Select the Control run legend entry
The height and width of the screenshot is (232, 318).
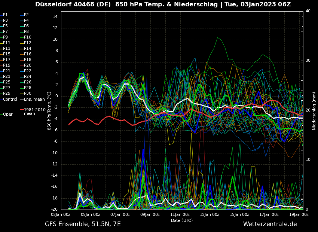click(x=10, y=100)
